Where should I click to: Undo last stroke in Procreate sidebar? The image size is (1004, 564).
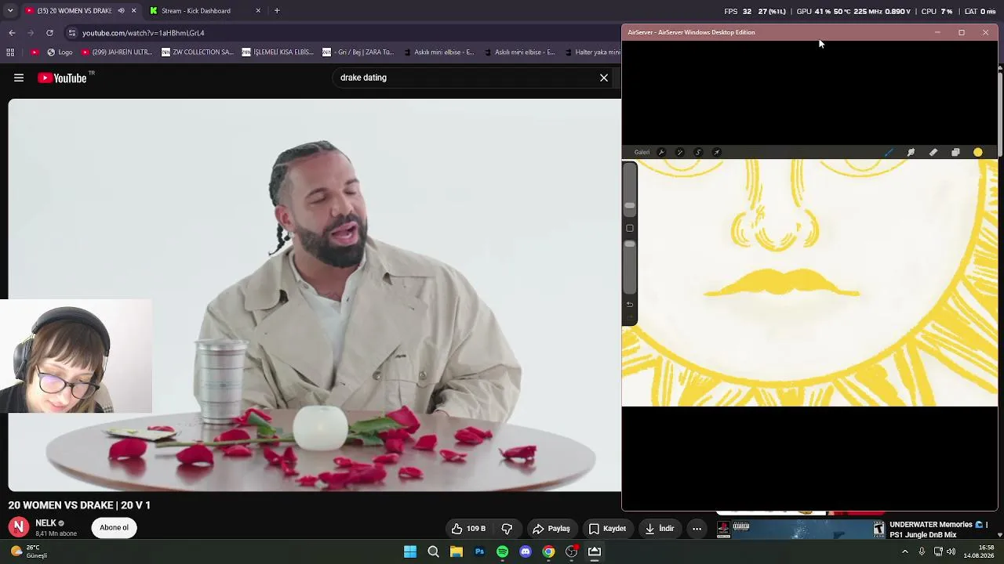(x=630, y=304)
